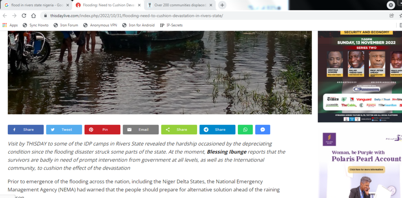Open the Sync Howto bookmark
The width and height of the screenshot is (402, 198).
click(x=36, y=25)
